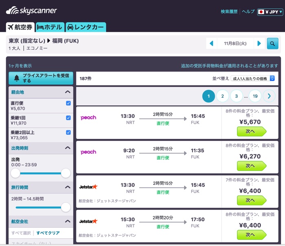The height and width of the screenshot is (246, 285).
Task: Click the Peach logo on 9:20 flight
Action: [x=88, y=152]
